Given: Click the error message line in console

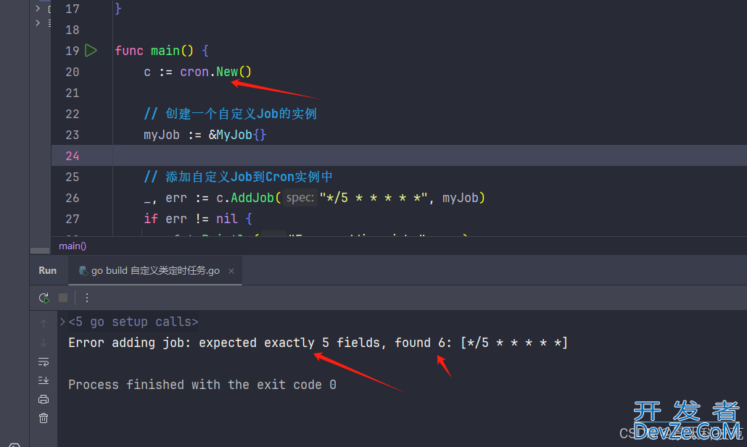Looking at the screenshot, I should 318,343.
